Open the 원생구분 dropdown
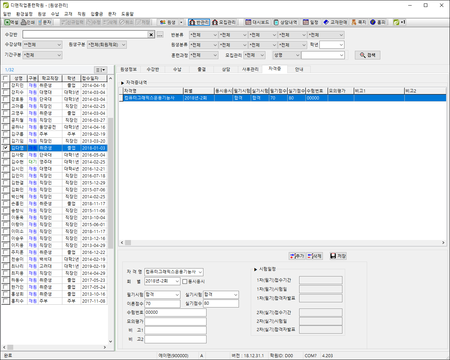 (x=107, y=45)
